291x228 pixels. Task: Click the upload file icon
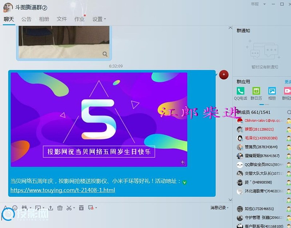51,208
